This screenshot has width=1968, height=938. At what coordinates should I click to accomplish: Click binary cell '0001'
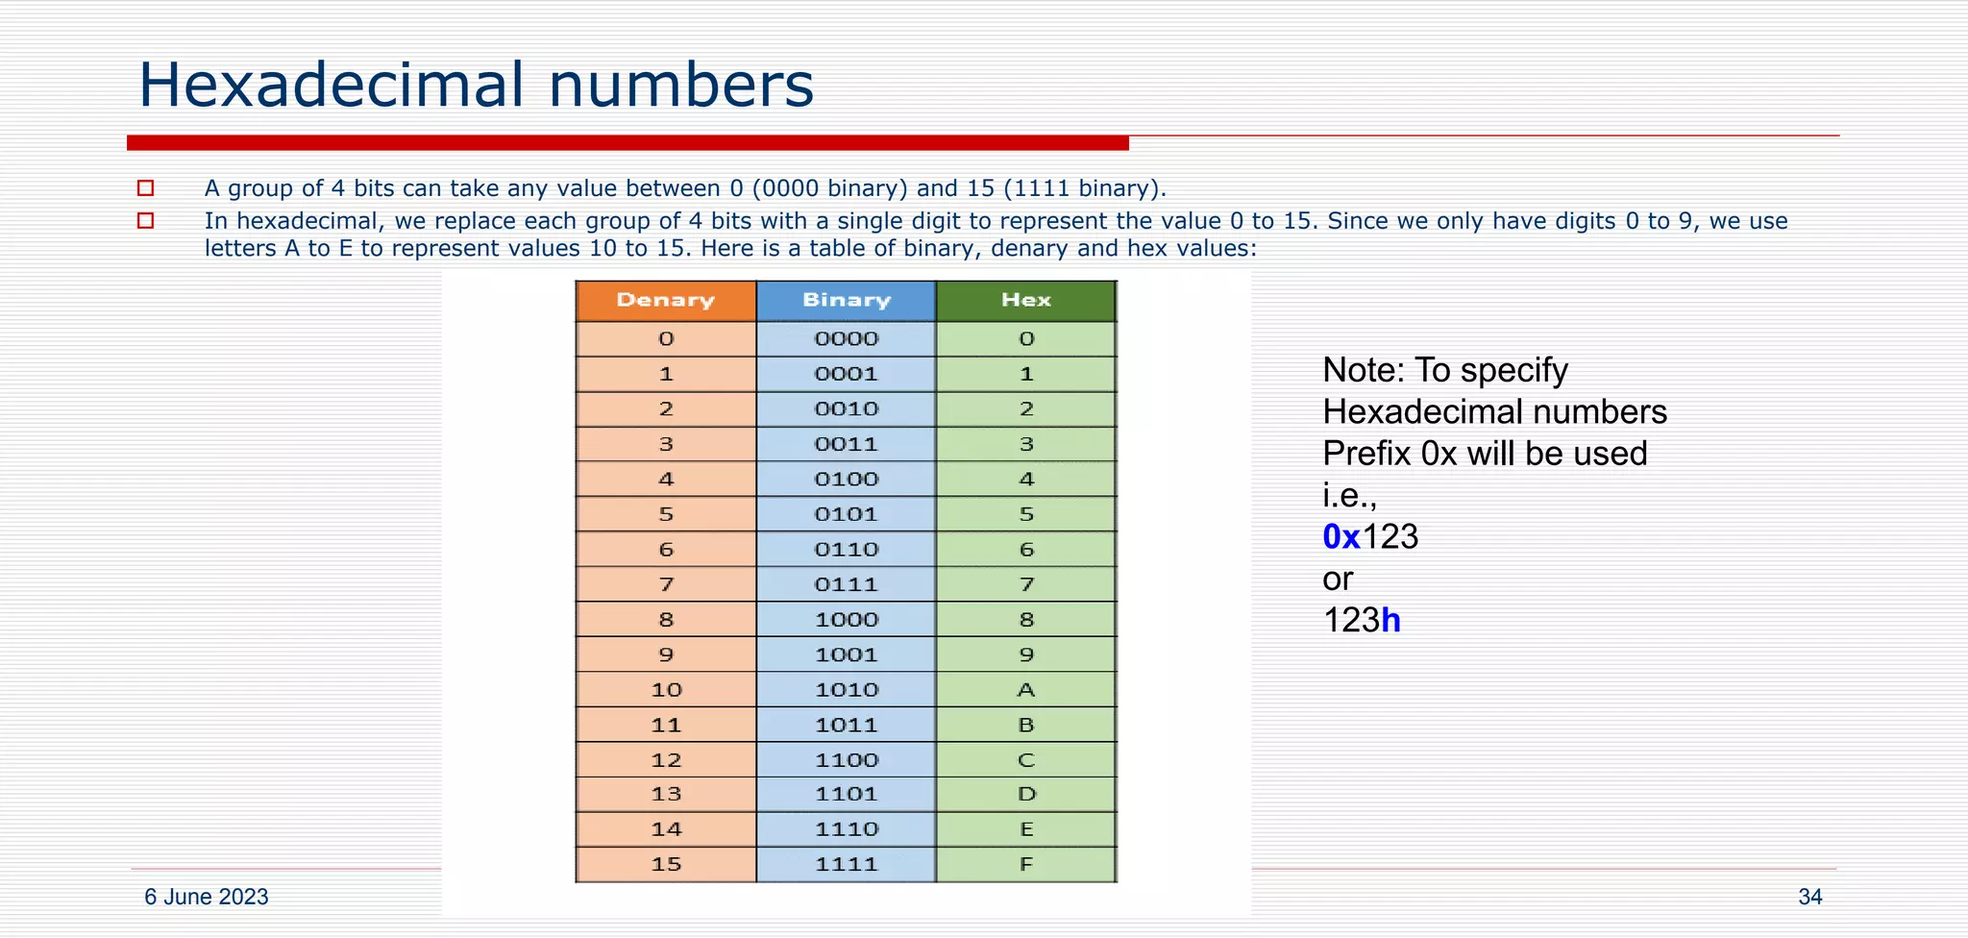click(x=847, y=374)
